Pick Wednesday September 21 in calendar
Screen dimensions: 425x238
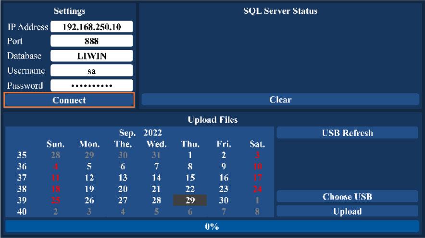click(156, 189)
